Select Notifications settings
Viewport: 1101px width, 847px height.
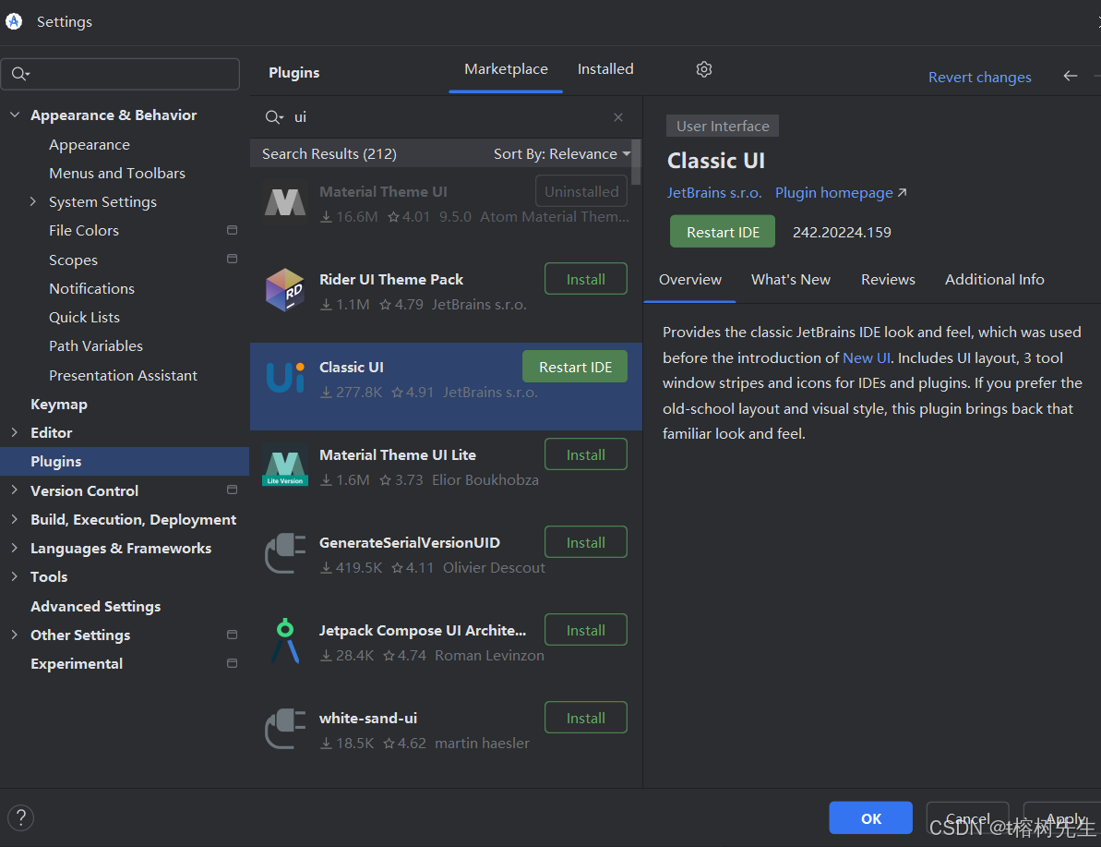click(x=91, y=288)
